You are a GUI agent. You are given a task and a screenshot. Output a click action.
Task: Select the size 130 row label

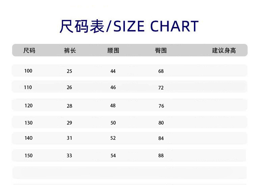(29, 123)
